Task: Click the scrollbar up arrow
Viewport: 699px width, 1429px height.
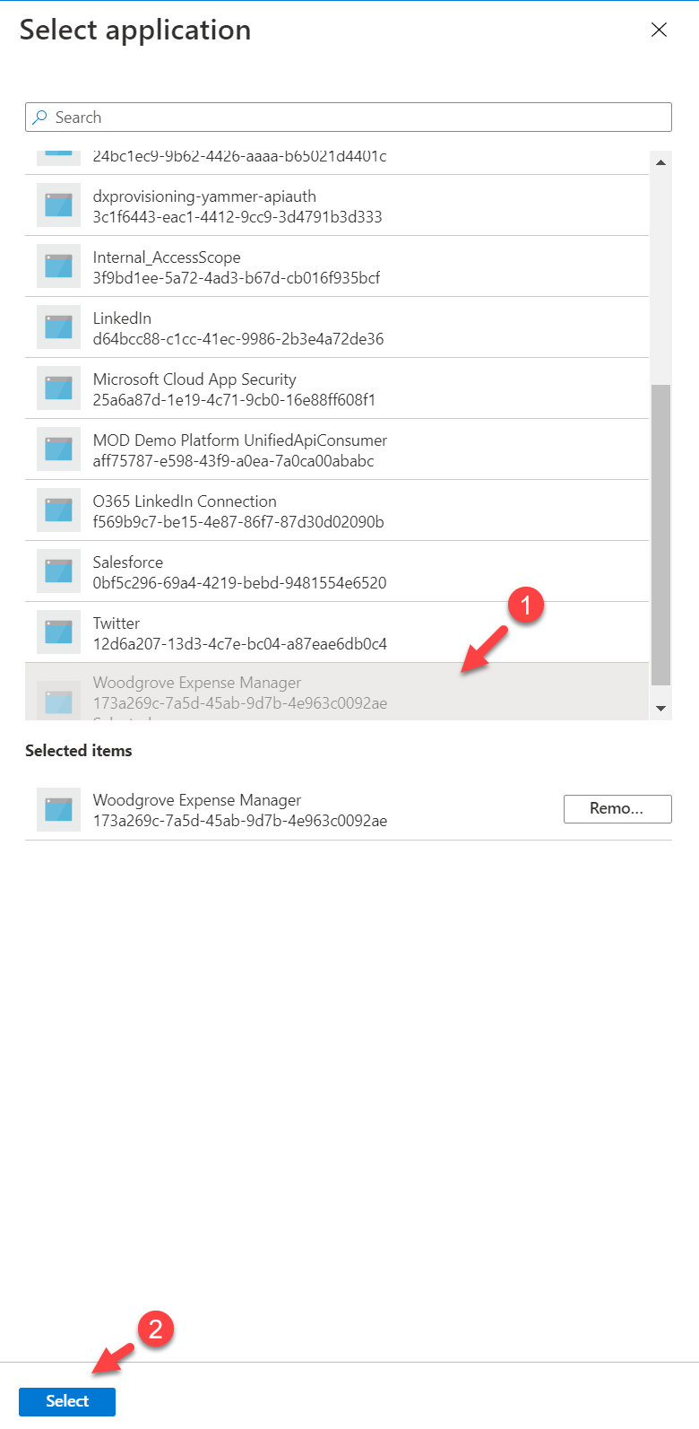Action: tap(660, 162)
